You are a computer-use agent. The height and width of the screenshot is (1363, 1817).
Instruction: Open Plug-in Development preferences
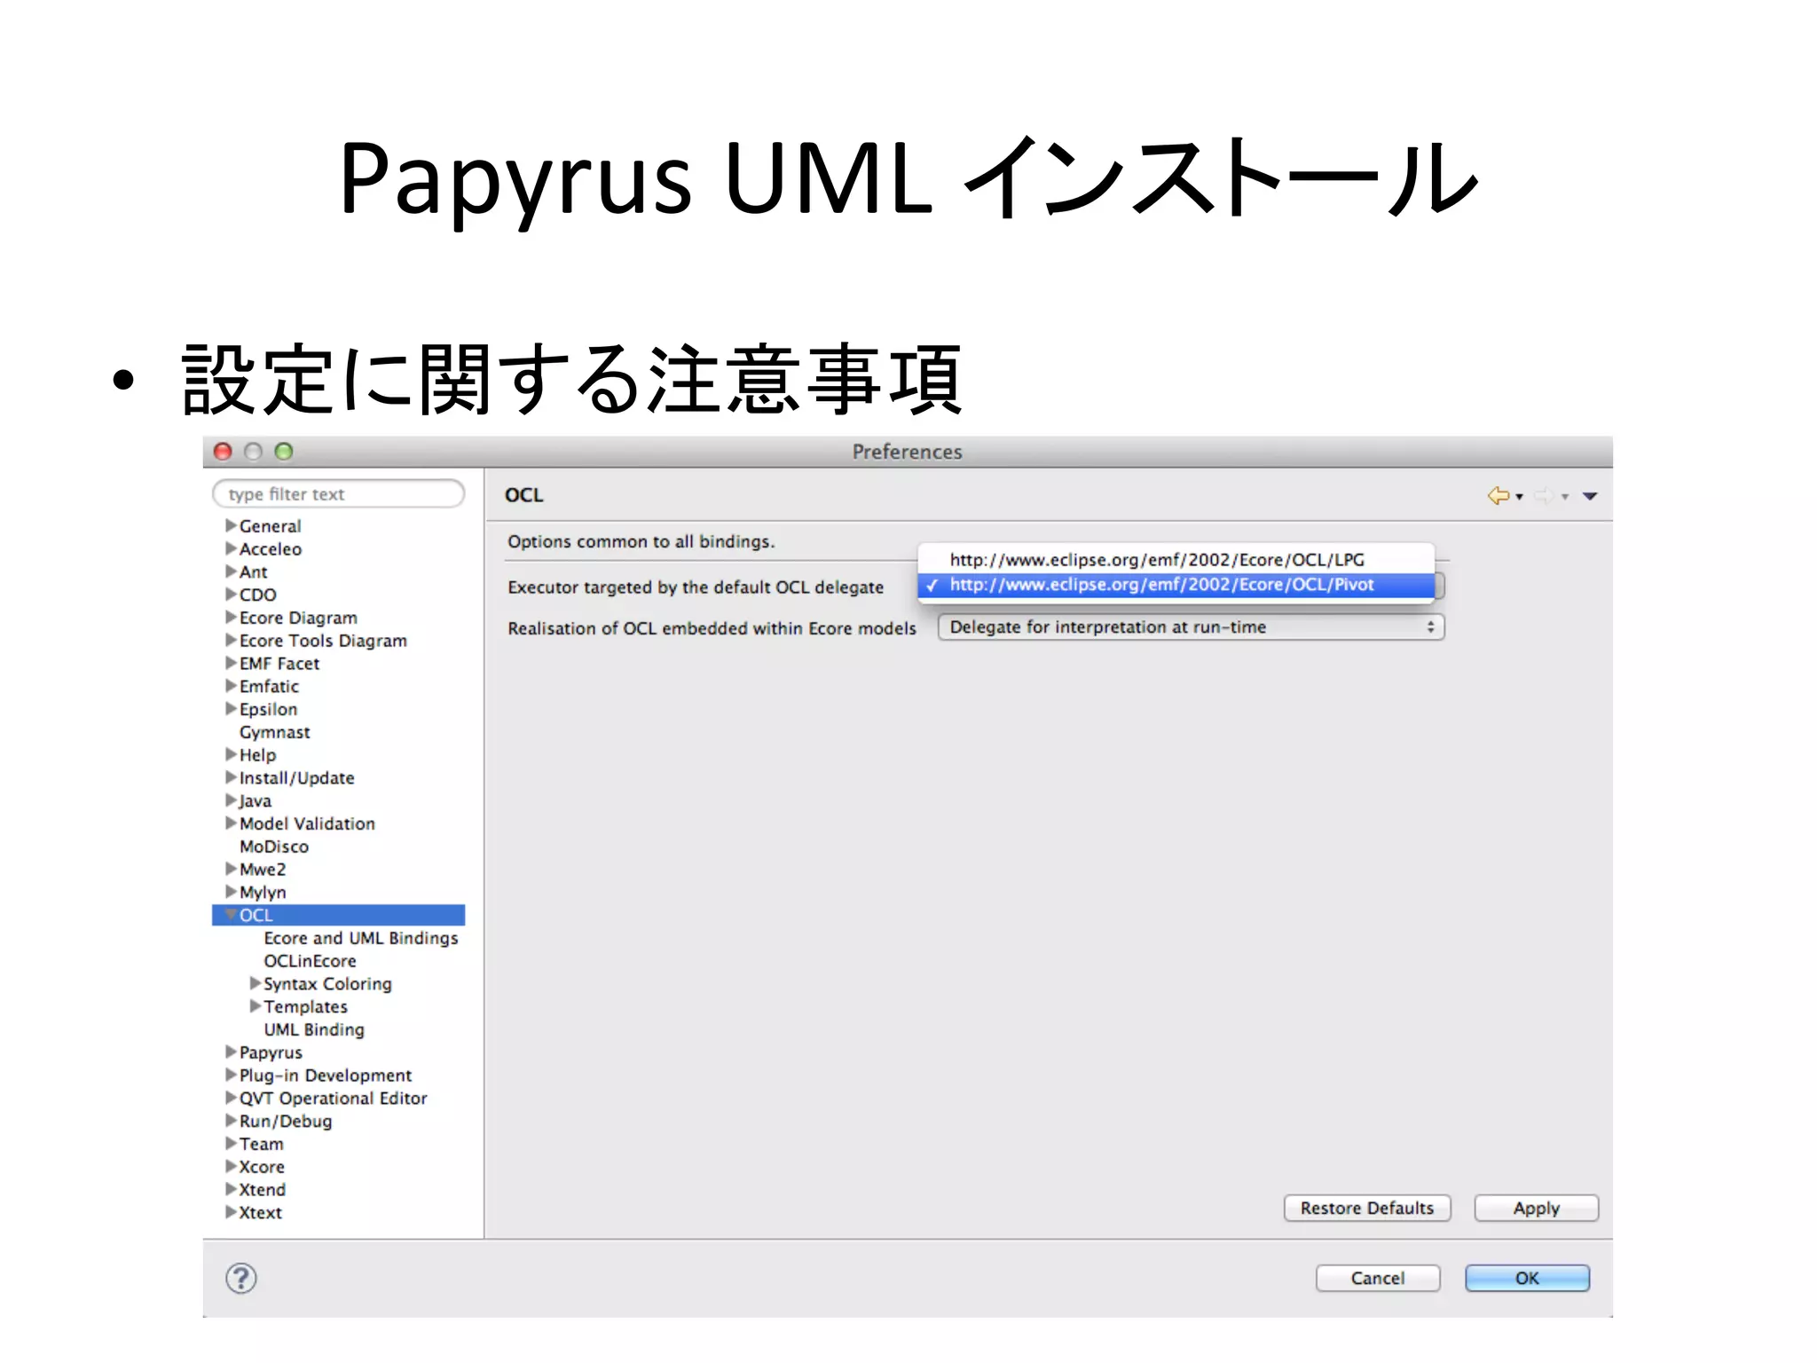coord(325,1075)
